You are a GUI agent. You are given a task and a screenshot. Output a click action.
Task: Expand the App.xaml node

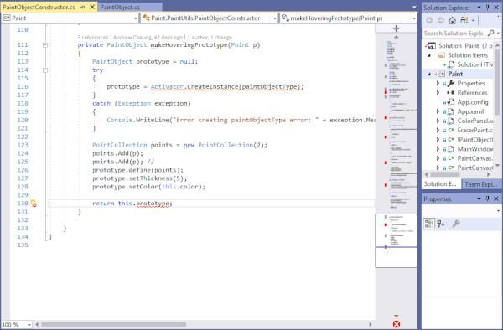[x=438, y=111]
